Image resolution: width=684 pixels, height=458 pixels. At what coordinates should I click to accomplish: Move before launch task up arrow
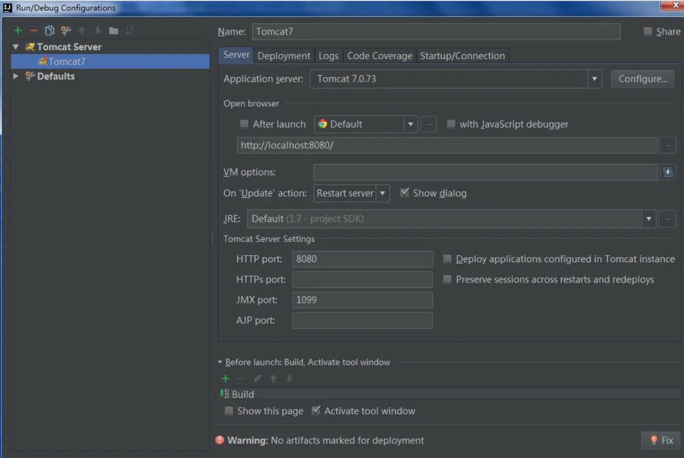click(273, 378)
